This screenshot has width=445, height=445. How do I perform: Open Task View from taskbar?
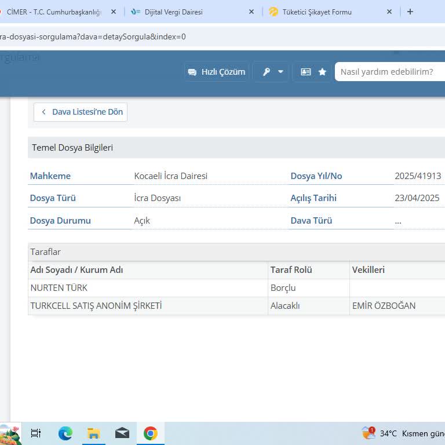coord(36,433)
